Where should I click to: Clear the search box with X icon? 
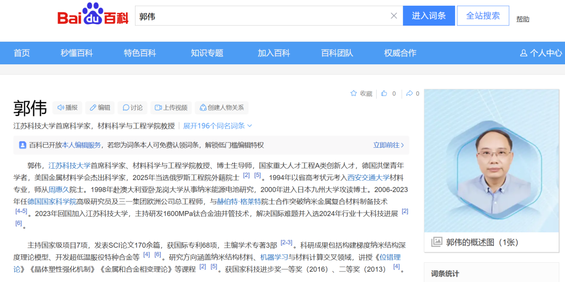394,16
